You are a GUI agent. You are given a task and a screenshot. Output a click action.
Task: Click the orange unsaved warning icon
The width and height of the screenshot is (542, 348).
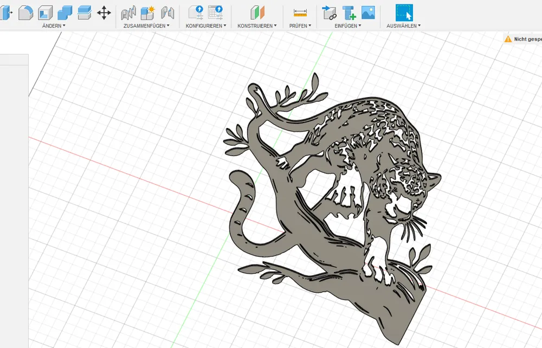508,39
